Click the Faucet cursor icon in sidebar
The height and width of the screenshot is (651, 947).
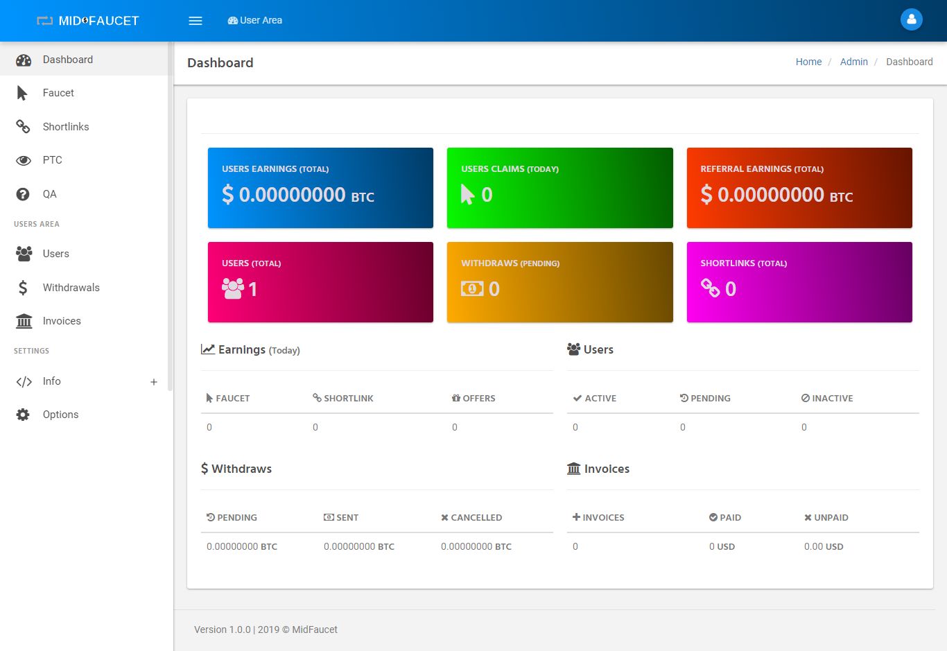tap(22, 93)
